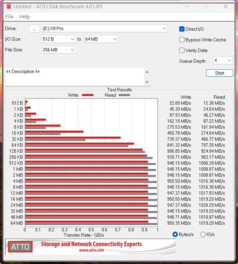Select the IO/s radio button
The height and width of the screenshot is (264, 238).
[203, 235]
